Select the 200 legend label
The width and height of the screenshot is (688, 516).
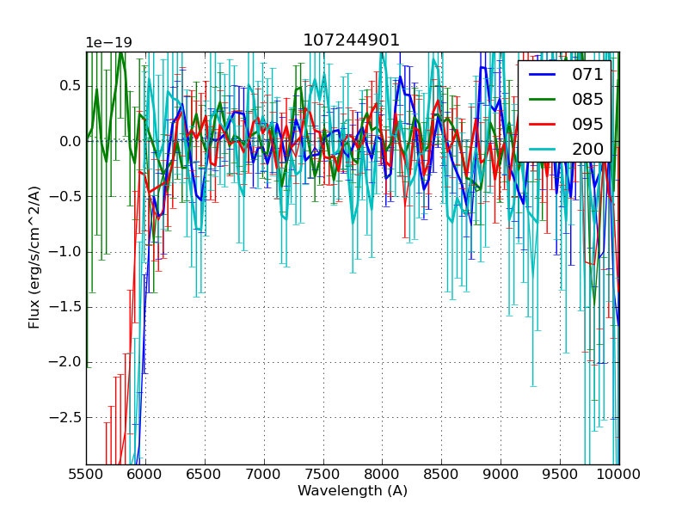click(587, 149)
